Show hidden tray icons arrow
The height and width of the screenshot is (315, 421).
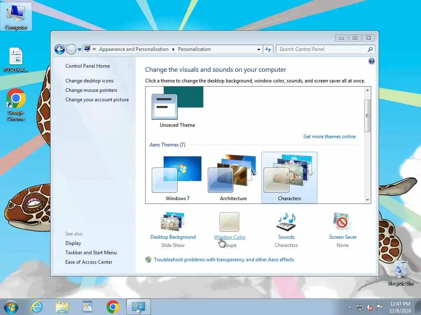pyautogui.click(x=349, y=307)
